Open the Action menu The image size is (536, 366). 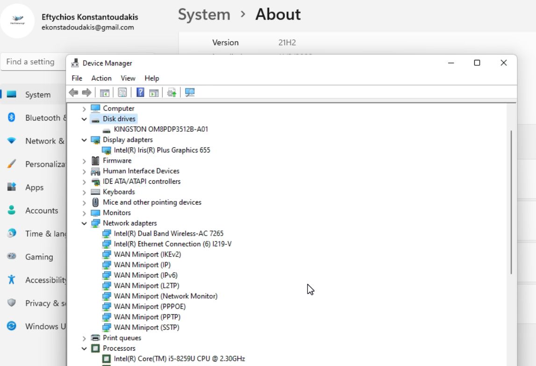(x=101, y=78)
